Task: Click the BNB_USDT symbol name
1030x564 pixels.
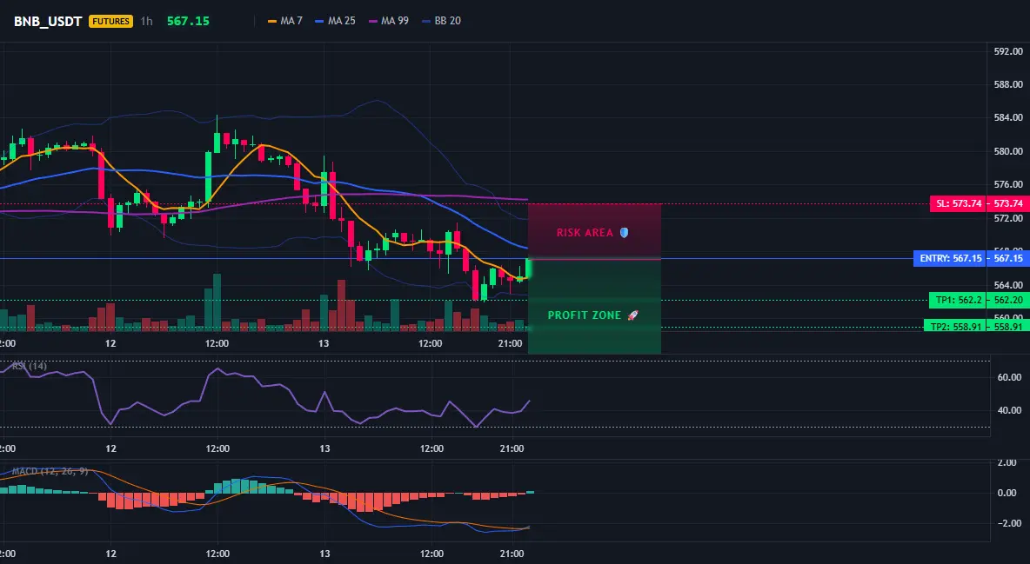Action: click(x=48, y=21)
